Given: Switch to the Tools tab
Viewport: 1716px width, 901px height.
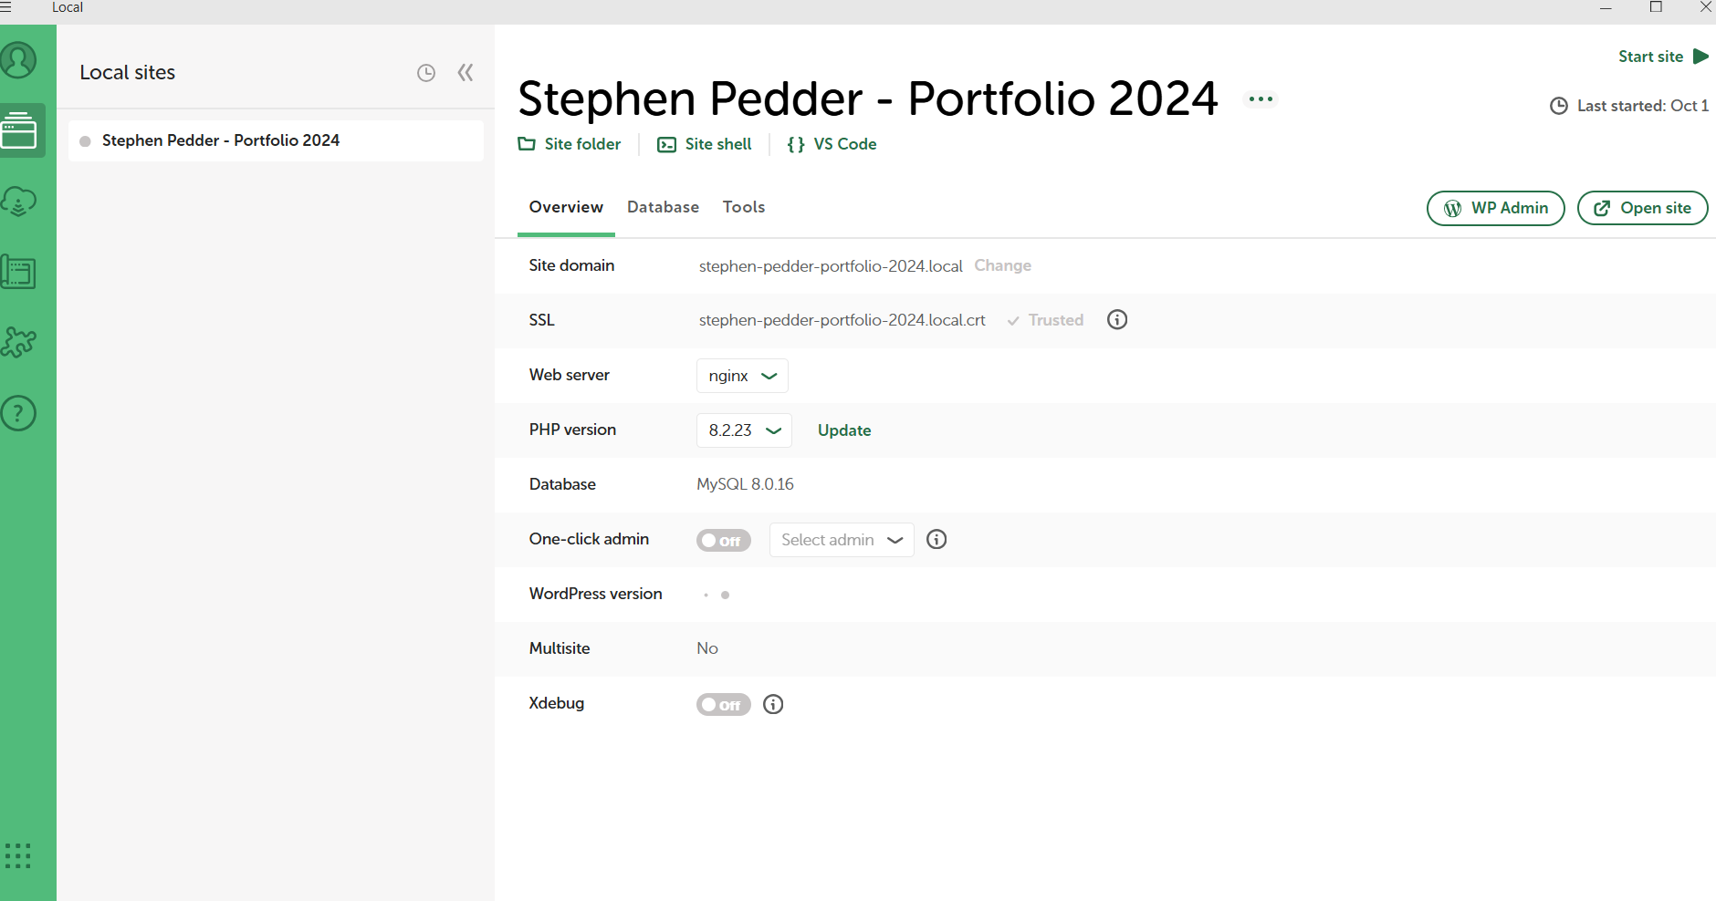Looking at the screenshot, I should point(744,207).
